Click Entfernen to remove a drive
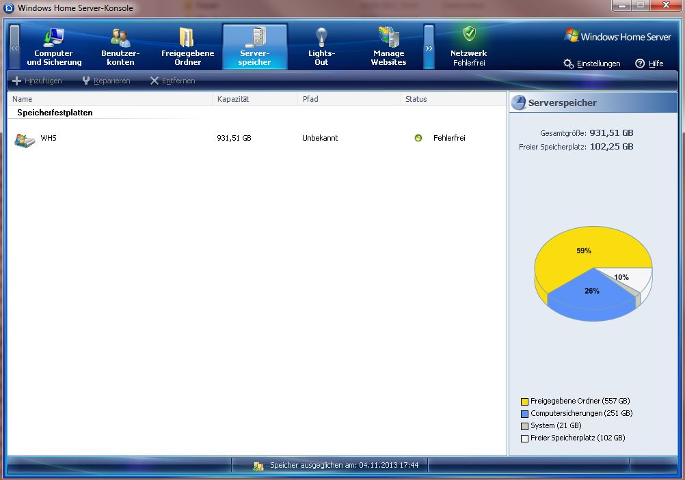The image size is (685, 480). tap(172, 81)
